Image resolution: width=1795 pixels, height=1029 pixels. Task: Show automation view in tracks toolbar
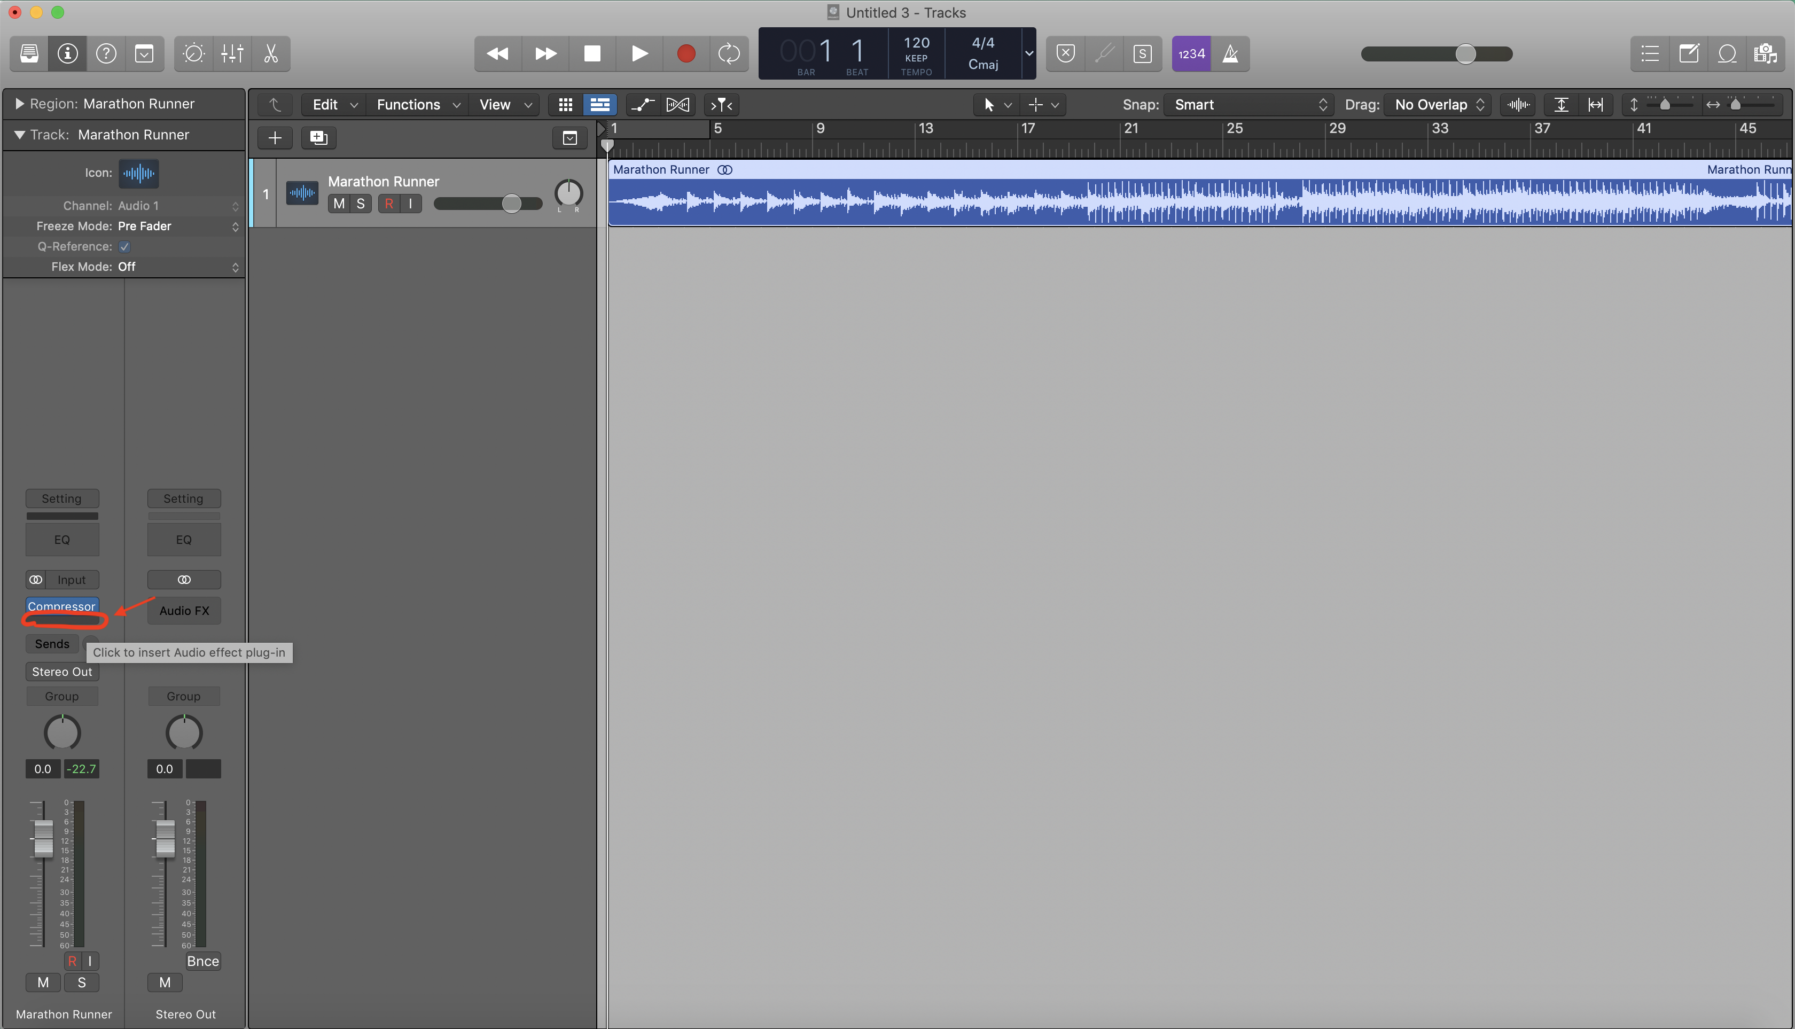[x=642, y=105]
